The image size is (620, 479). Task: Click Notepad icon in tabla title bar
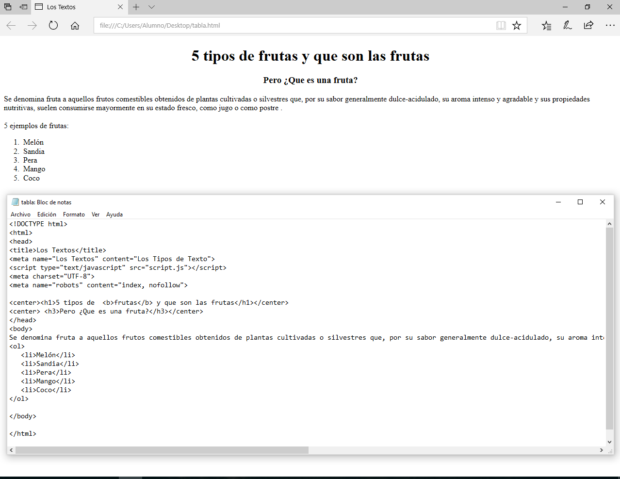click(15, 202)
